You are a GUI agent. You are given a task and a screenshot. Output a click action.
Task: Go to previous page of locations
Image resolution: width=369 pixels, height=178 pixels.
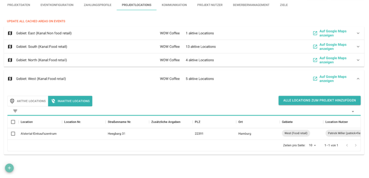coord(347,146)
